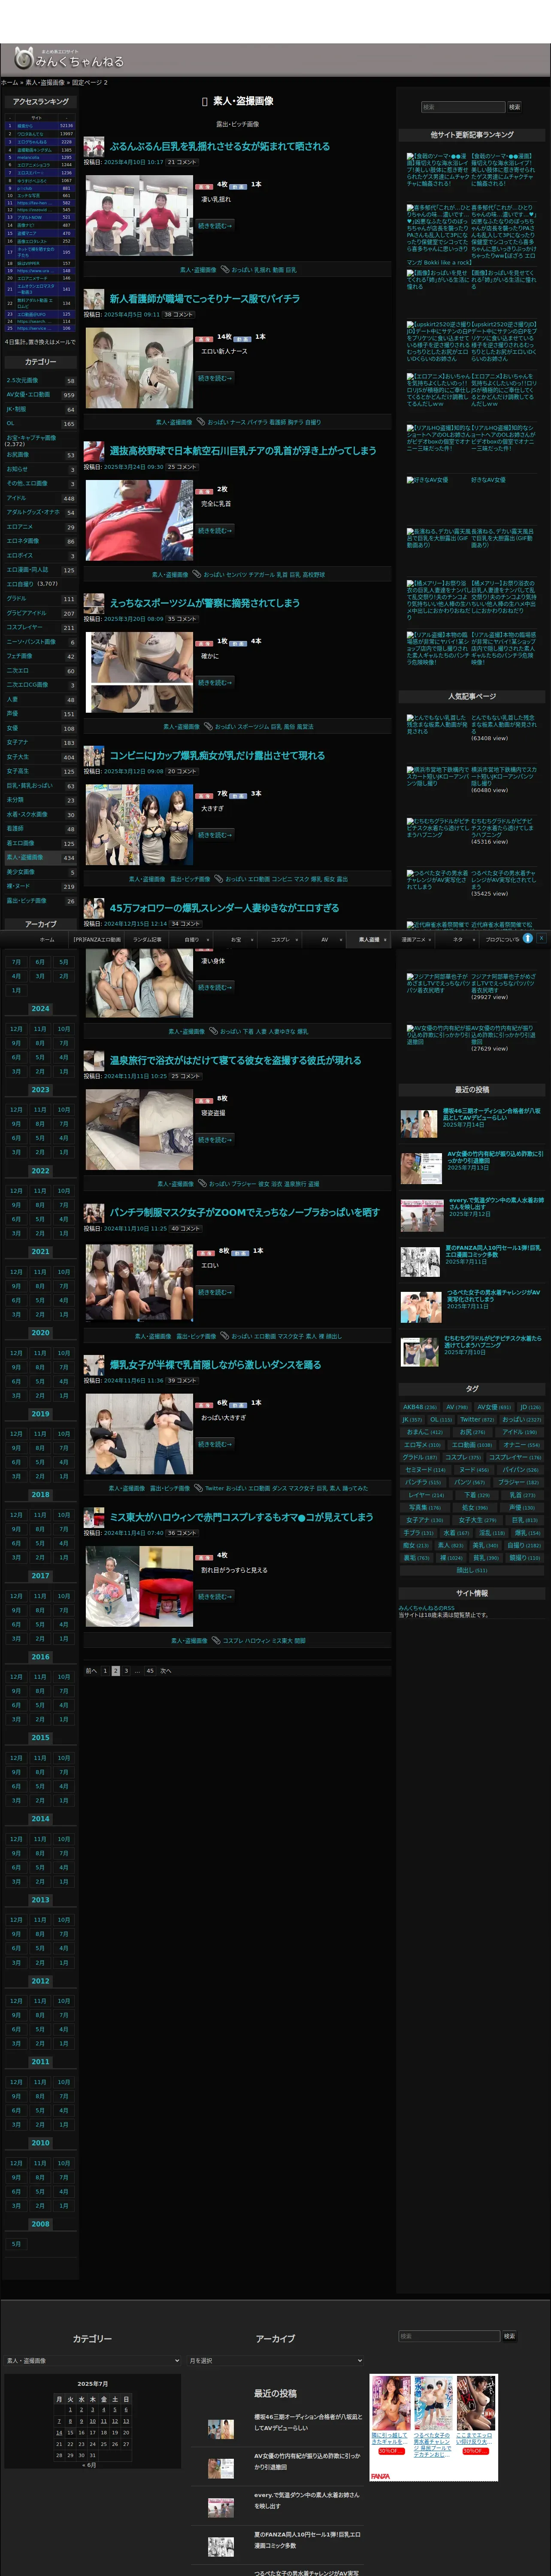Click the footer 検索 button
Viewport: 551px width, 2576px height.
point(509,2336)
